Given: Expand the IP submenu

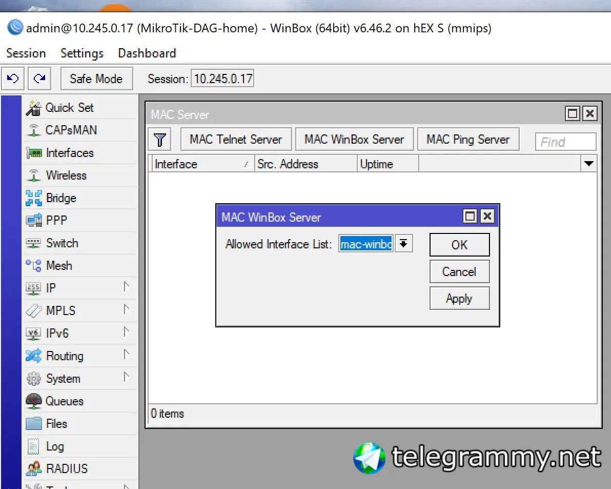Looking at the screenshot, I should tap(126, 287).
